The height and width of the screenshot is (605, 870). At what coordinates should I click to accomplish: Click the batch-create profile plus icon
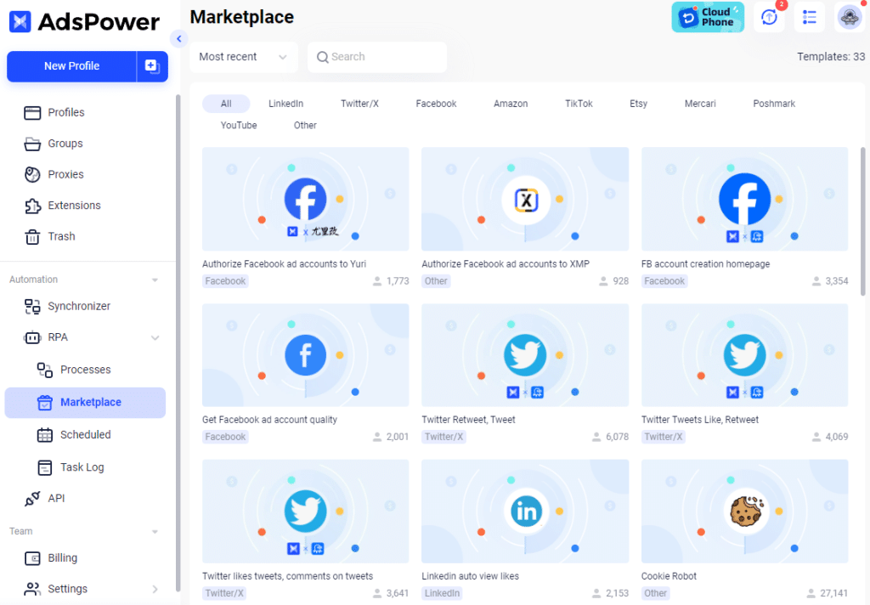pyautogui.click(x=152, y=66)
